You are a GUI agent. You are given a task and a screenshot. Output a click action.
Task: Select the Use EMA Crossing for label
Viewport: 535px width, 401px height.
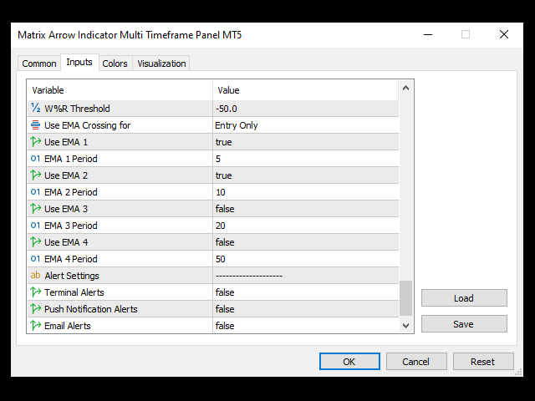pyautogui.click(x=87, y=125)
